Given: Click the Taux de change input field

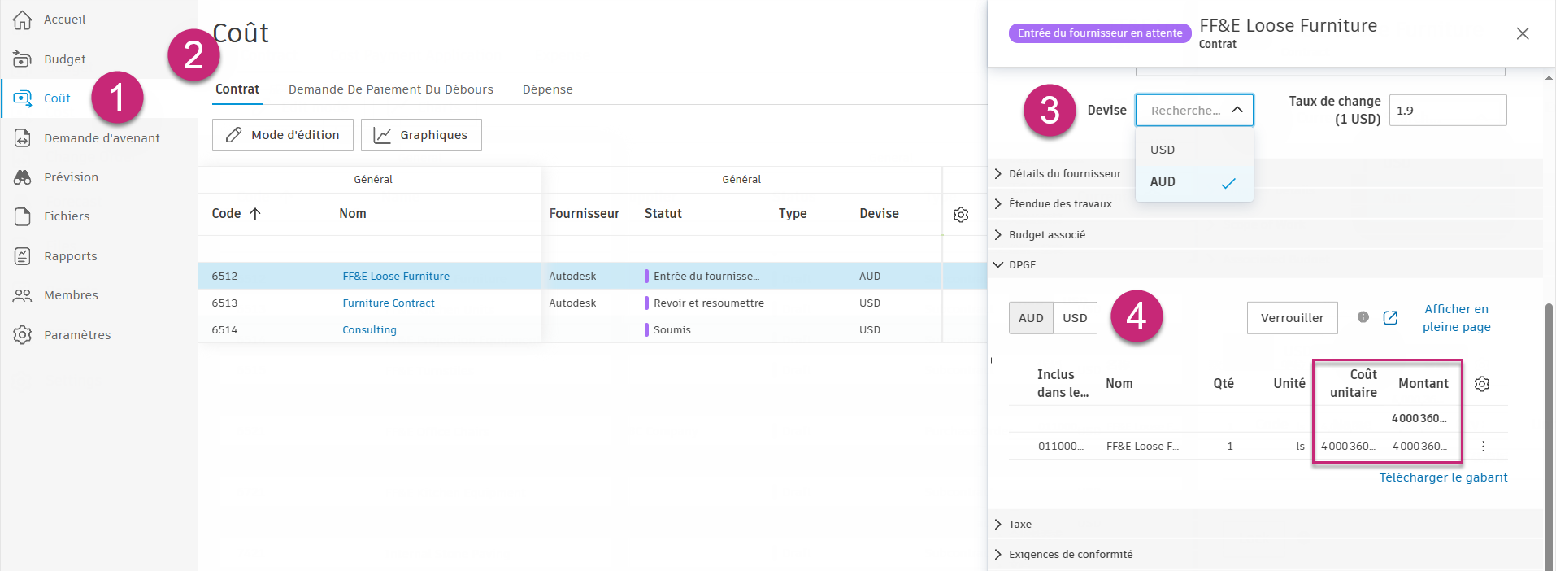Looking at the screenshot, I should (x=1447, y=111).
